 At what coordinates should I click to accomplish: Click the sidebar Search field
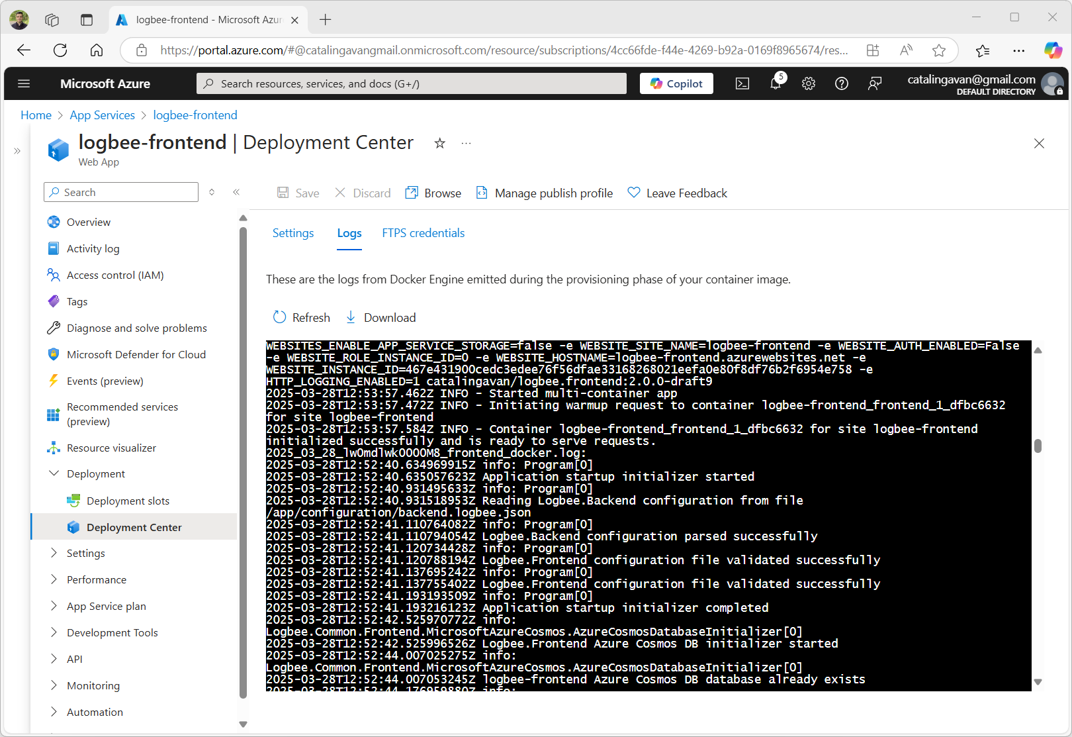click(x=120, y=192)
